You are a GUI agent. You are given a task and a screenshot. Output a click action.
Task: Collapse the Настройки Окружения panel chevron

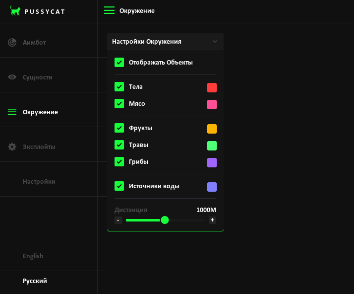tap(215, 42)
